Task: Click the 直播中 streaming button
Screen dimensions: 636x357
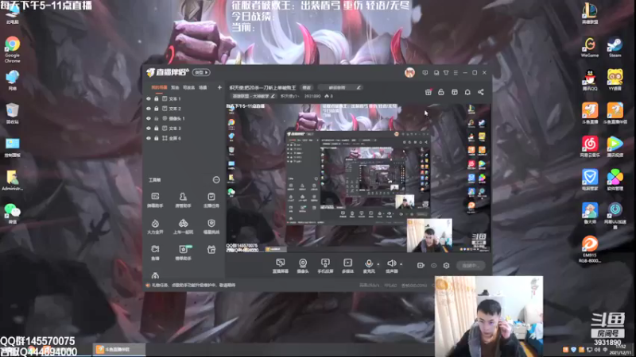Action: coord(470,266)
